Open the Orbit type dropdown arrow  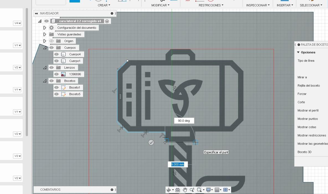[173, 190]
